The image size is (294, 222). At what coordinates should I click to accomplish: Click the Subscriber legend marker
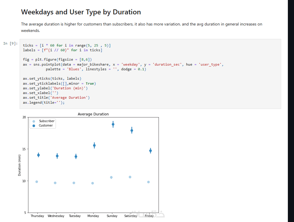coord(34,121)
